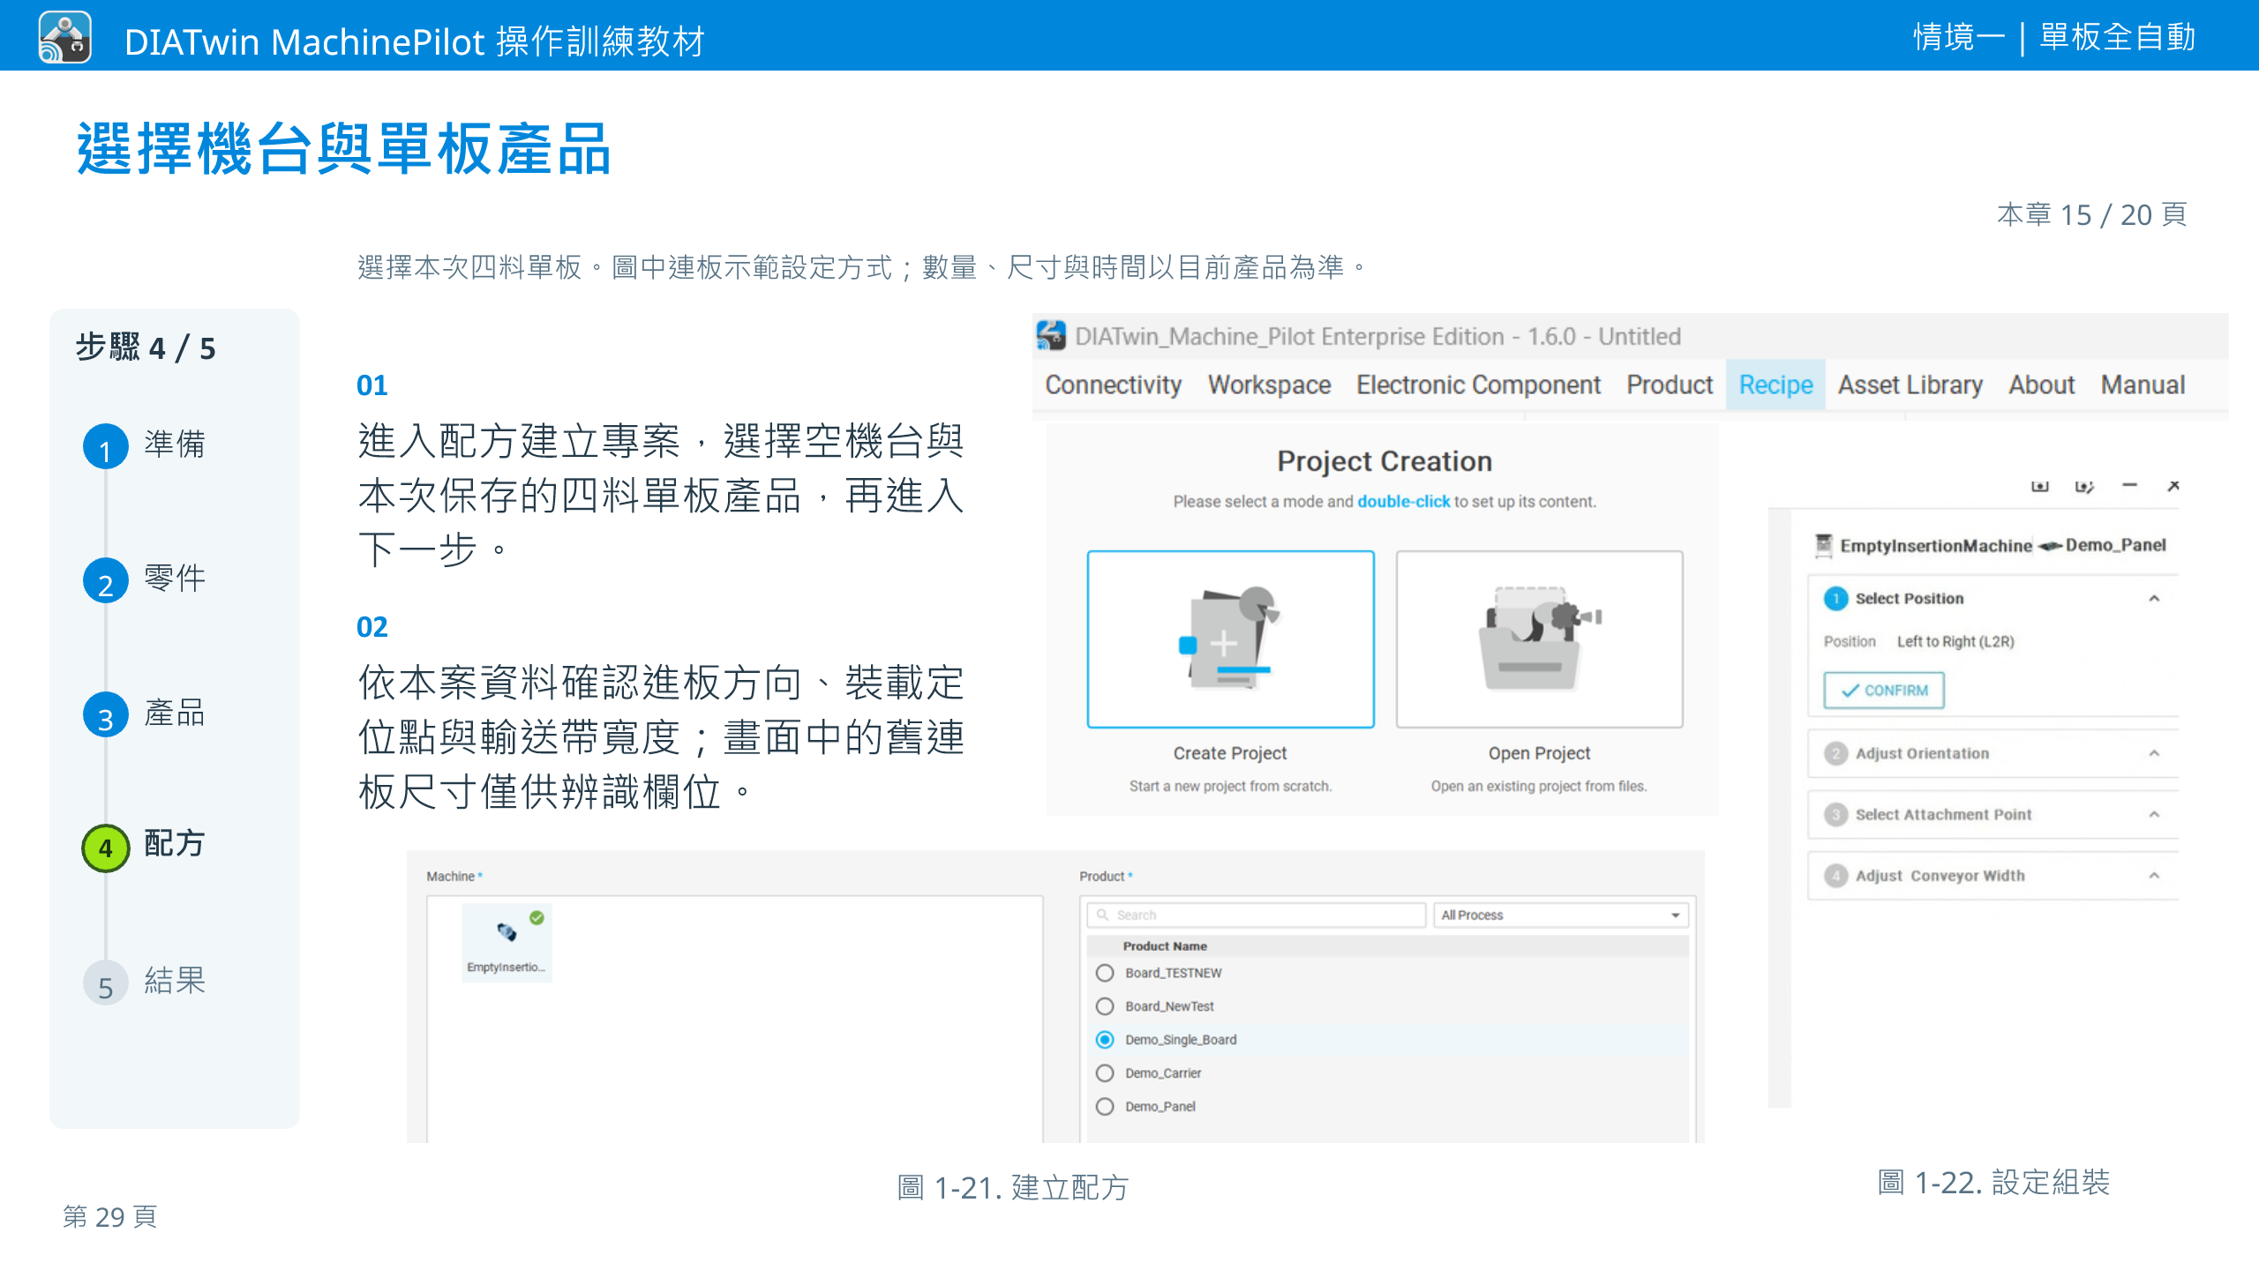2259x1270 pixels.
Task: Click the screen-capture icon with a pencil mark
Action: 2084,486
